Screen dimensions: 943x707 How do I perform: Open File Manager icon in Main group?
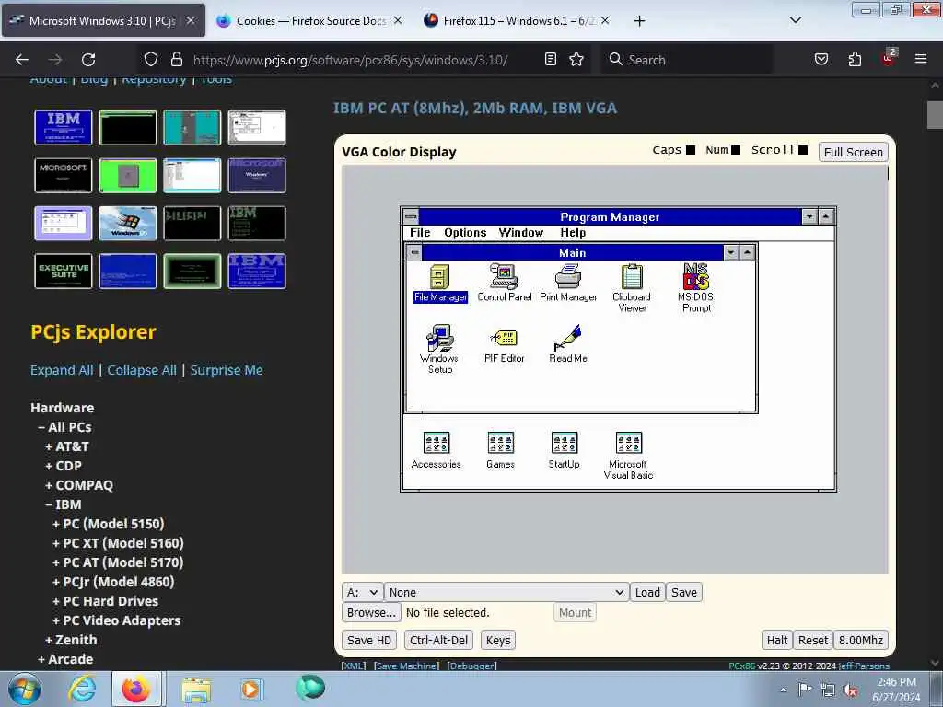440,284
